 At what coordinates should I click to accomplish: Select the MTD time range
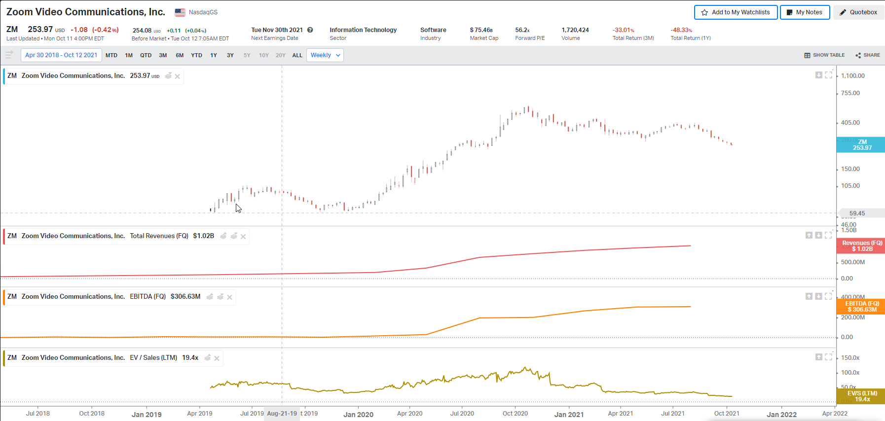111,55
